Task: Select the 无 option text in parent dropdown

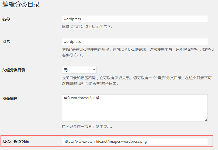Action: 66,70
